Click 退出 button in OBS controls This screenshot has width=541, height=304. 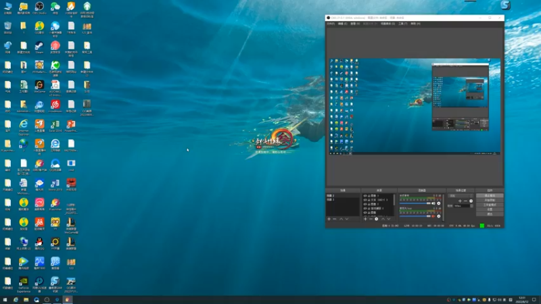pyautogui.click(x=490, y=214)
